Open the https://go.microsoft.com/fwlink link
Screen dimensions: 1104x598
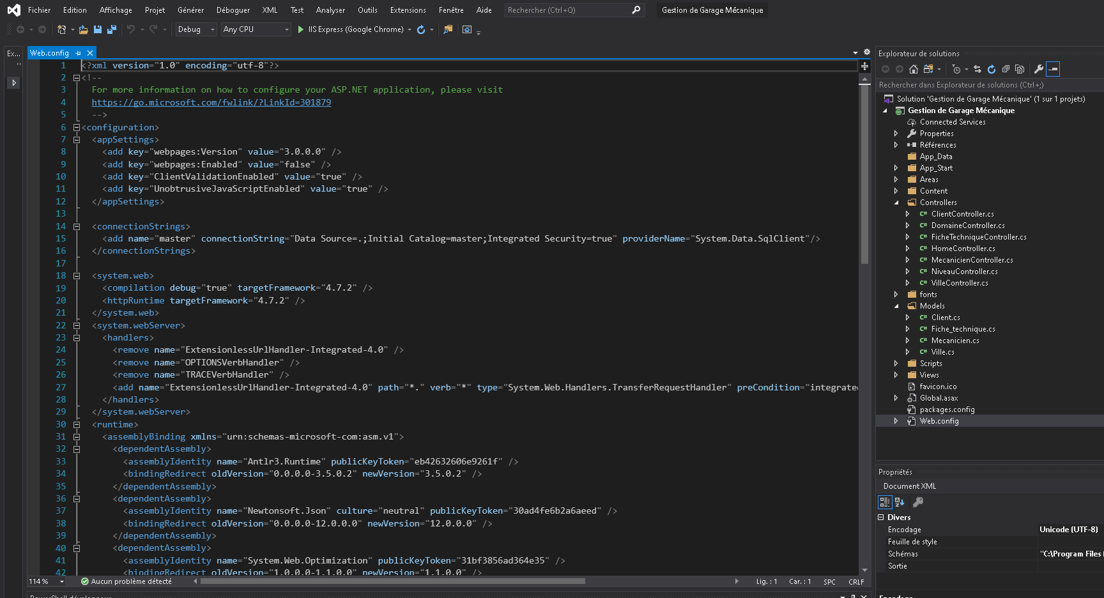click(211, 102)
